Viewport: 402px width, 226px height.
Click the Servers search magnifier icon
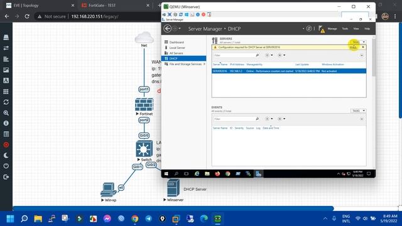257,55
